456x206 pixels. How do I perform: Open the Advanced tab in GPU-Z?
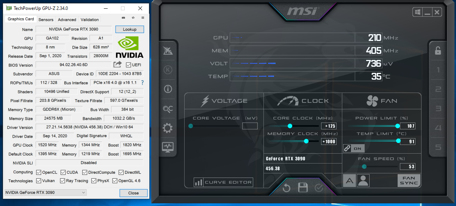tap(67, 20)
